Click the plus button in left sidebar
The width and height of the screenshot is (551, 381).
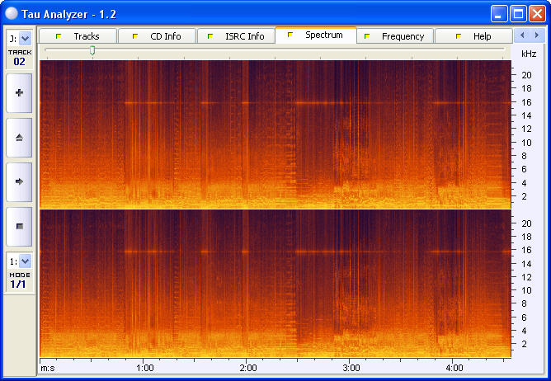19,93
